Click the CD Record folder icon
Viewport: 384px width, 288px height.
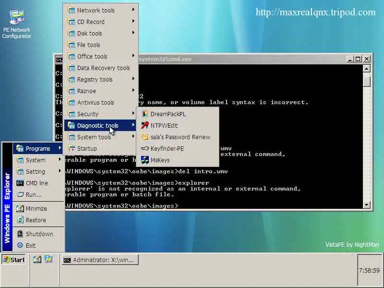click(71, 22)
